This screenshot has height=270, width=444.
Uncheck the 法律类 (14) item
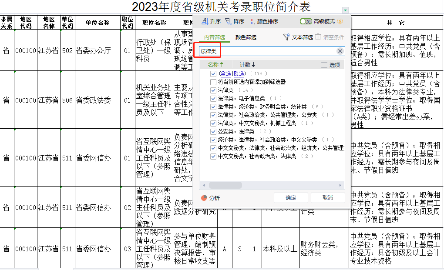tap(213, 90)
